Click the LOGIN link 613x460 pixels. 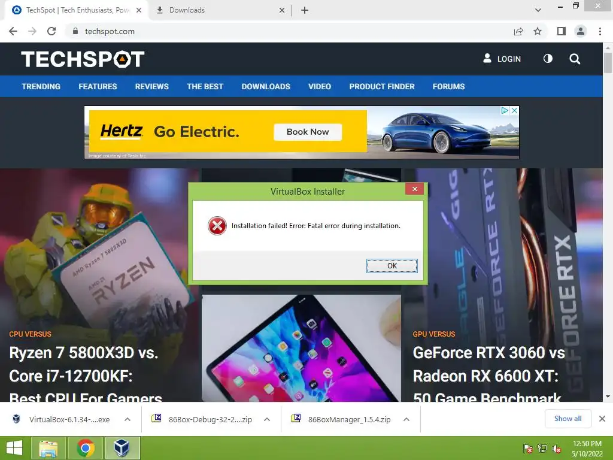pyautogui.click(x=502, y=59)
